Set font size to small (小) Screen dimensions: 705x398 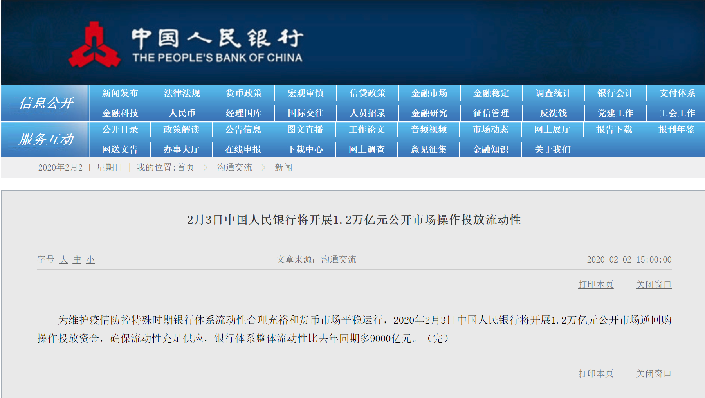click(x=90, y=259)
